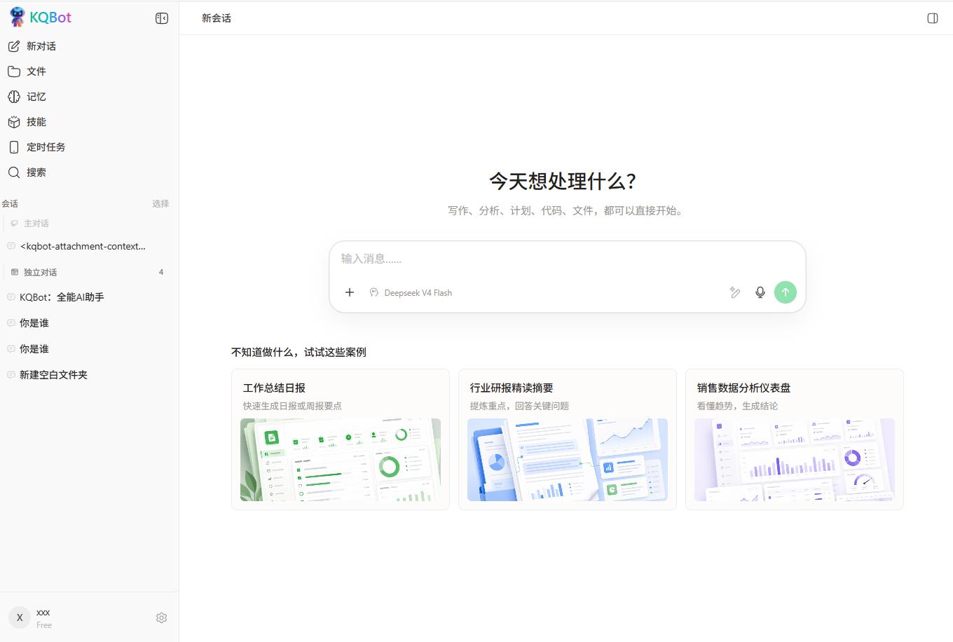Click 不知道做什么，试试这些案例 text
953x642 pixels.
299,352
